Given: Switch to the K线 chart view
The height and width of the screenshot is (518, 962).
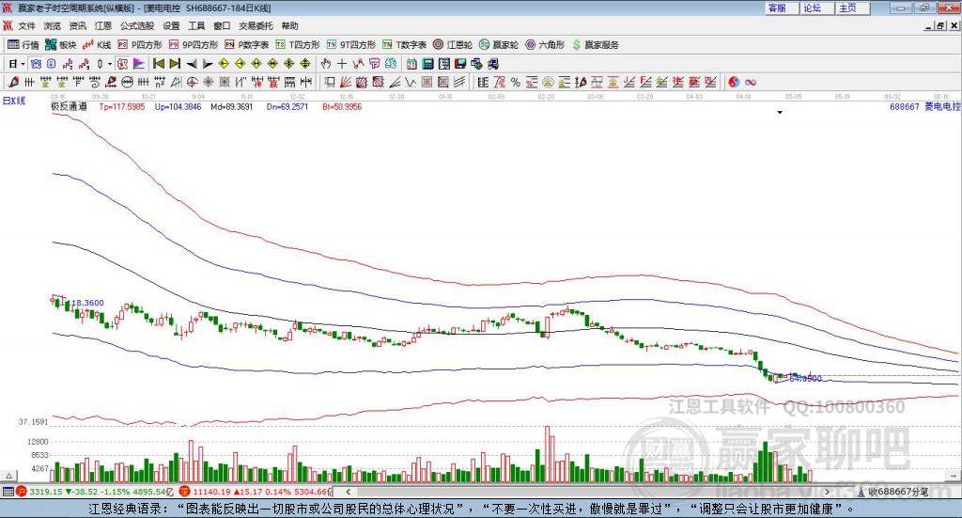Looking at the screenshot, I should [x=97, y=45].
